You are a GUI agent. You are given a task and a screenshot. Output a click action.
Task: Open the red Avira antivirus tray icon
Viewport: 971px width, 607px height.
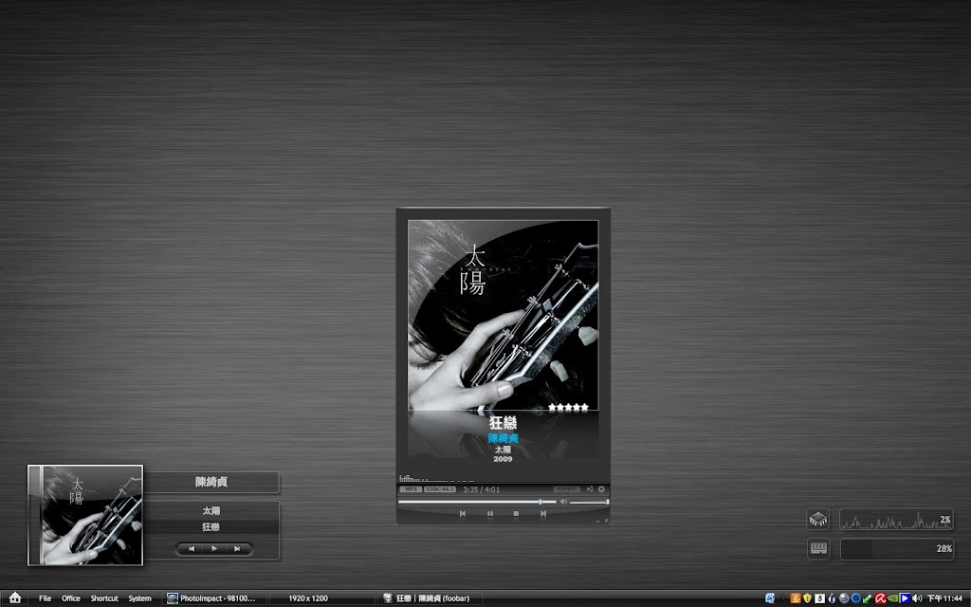coord(881,598)
